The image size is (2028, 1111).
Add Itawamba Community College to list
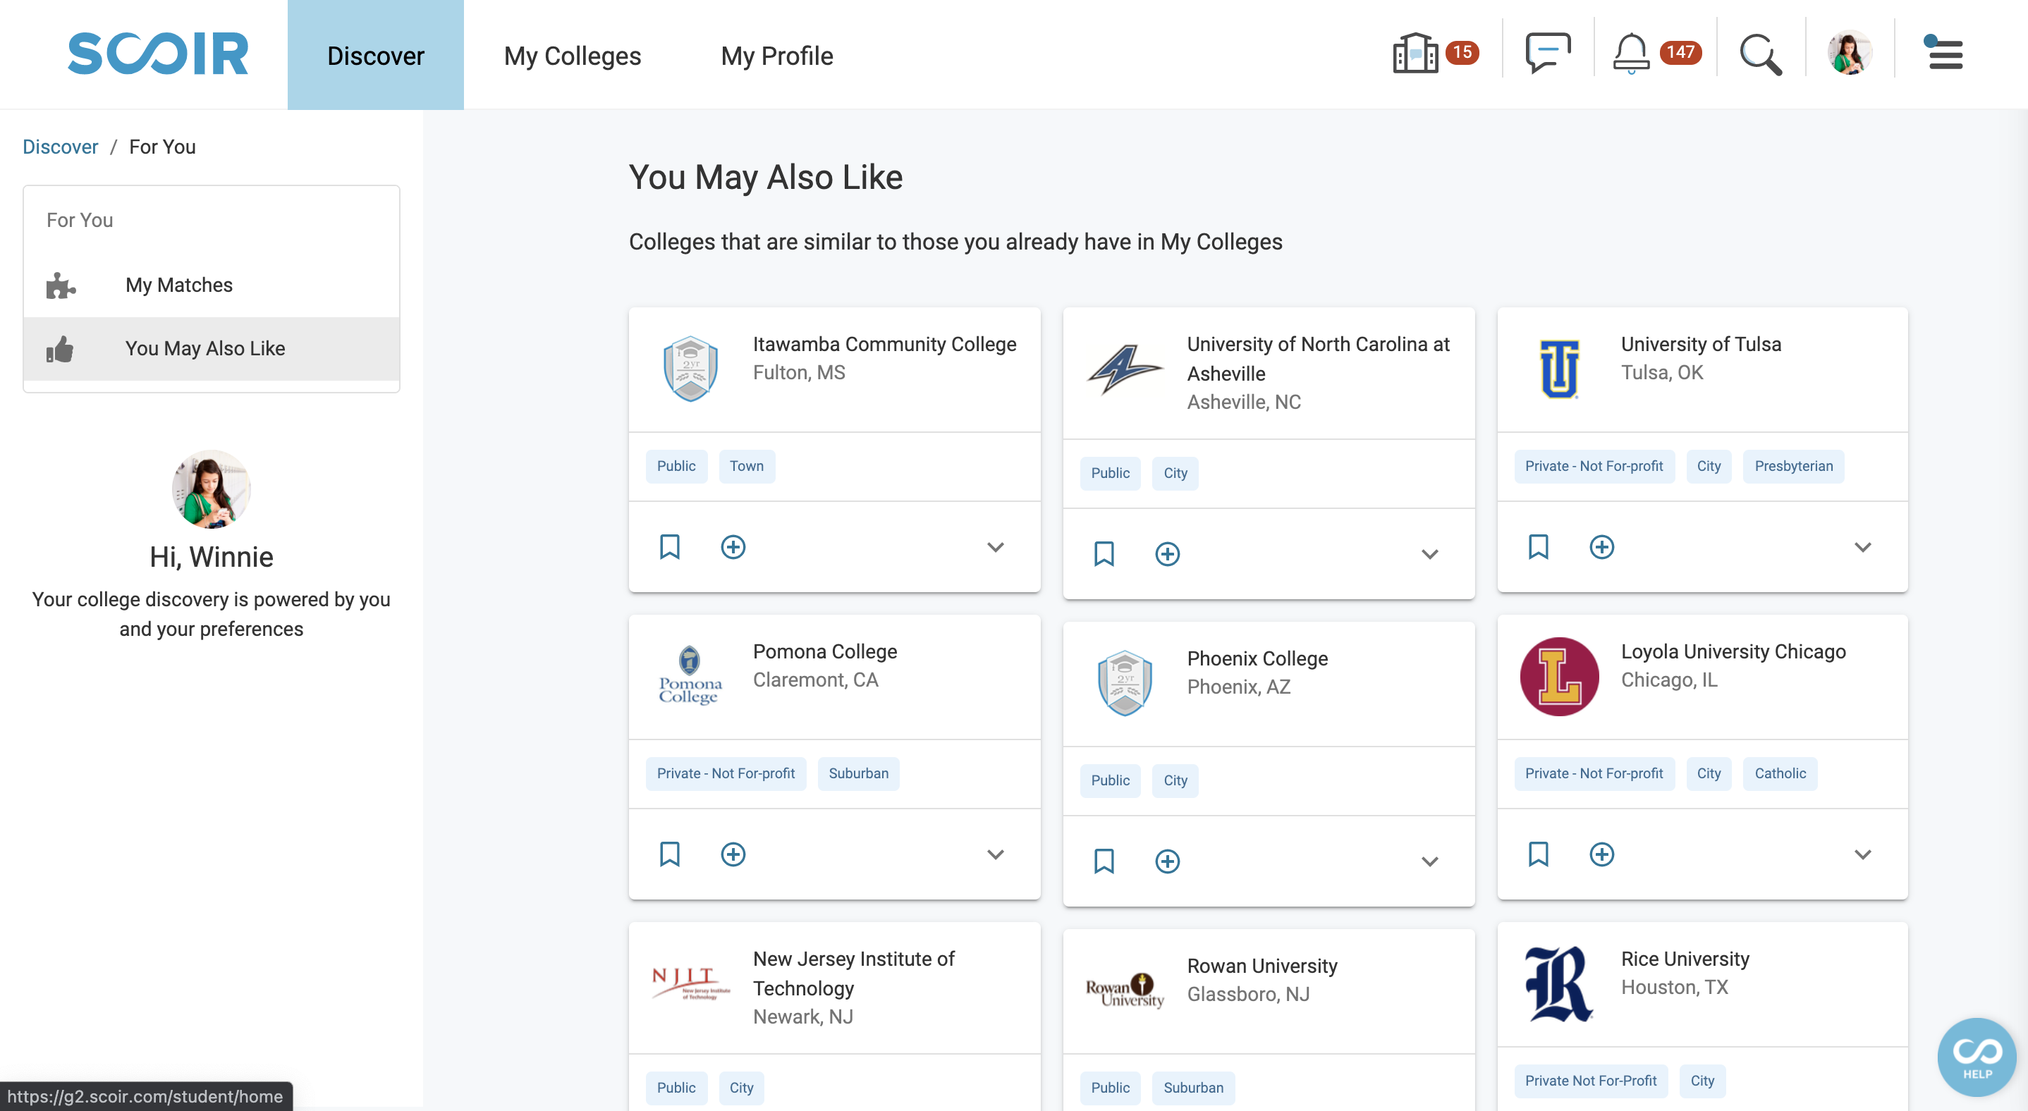(733, 547)
